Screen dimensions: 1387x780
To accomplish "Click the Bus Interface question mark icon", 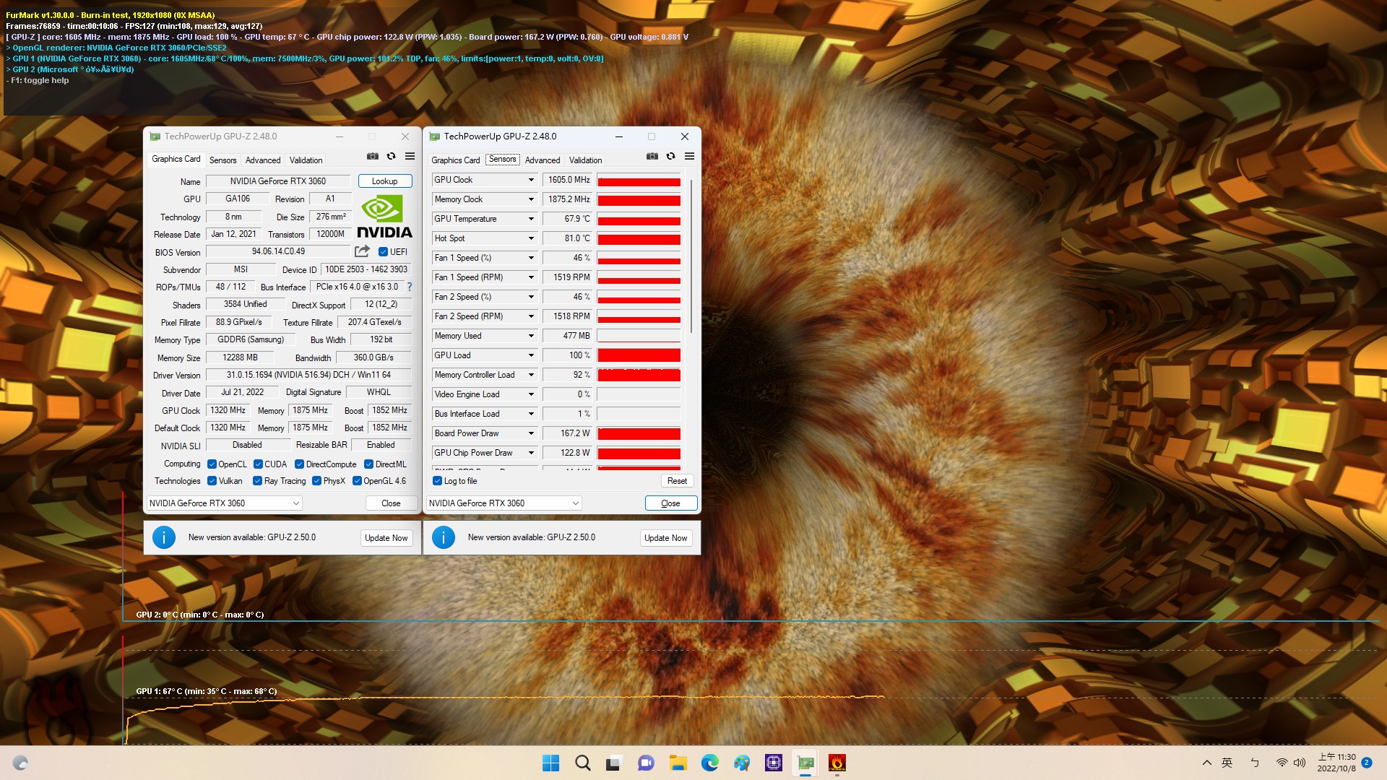I will [409, 287].
